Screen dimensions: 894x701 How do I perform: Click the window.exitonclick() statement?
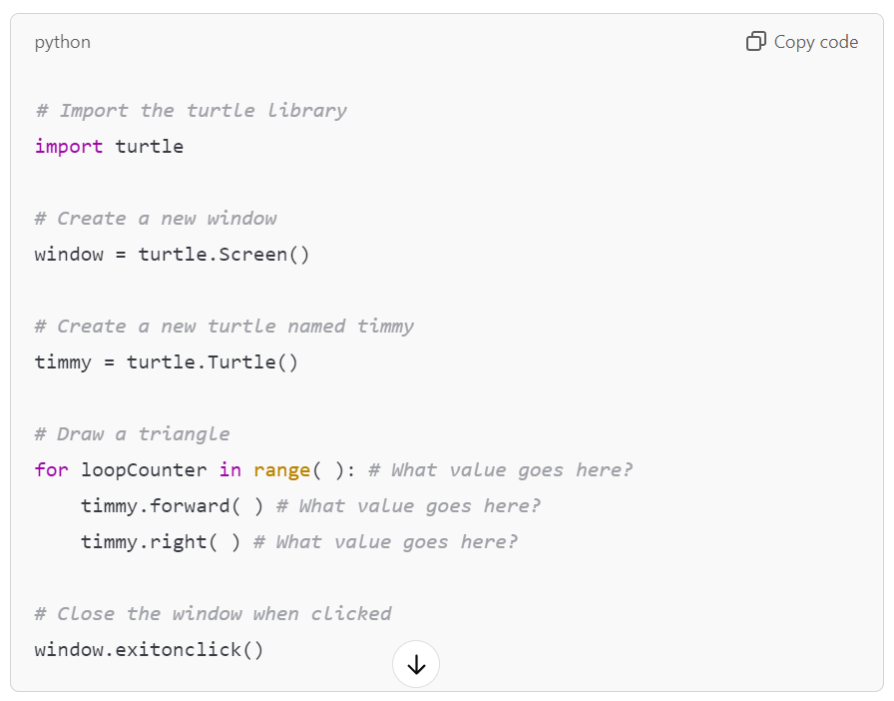(x=148, y=649)
